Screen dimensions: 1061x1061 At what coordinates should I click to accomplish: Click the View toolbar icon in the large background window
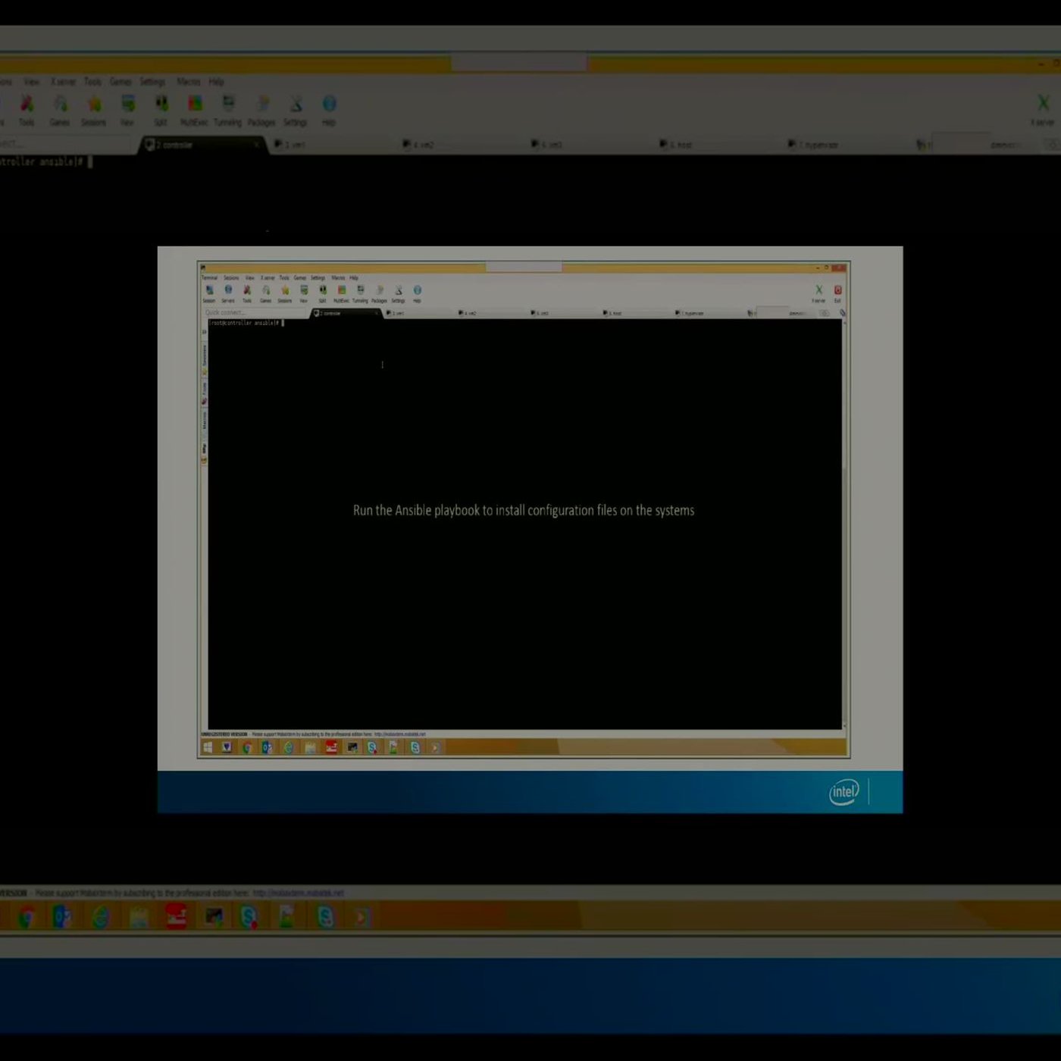[127, 104]
